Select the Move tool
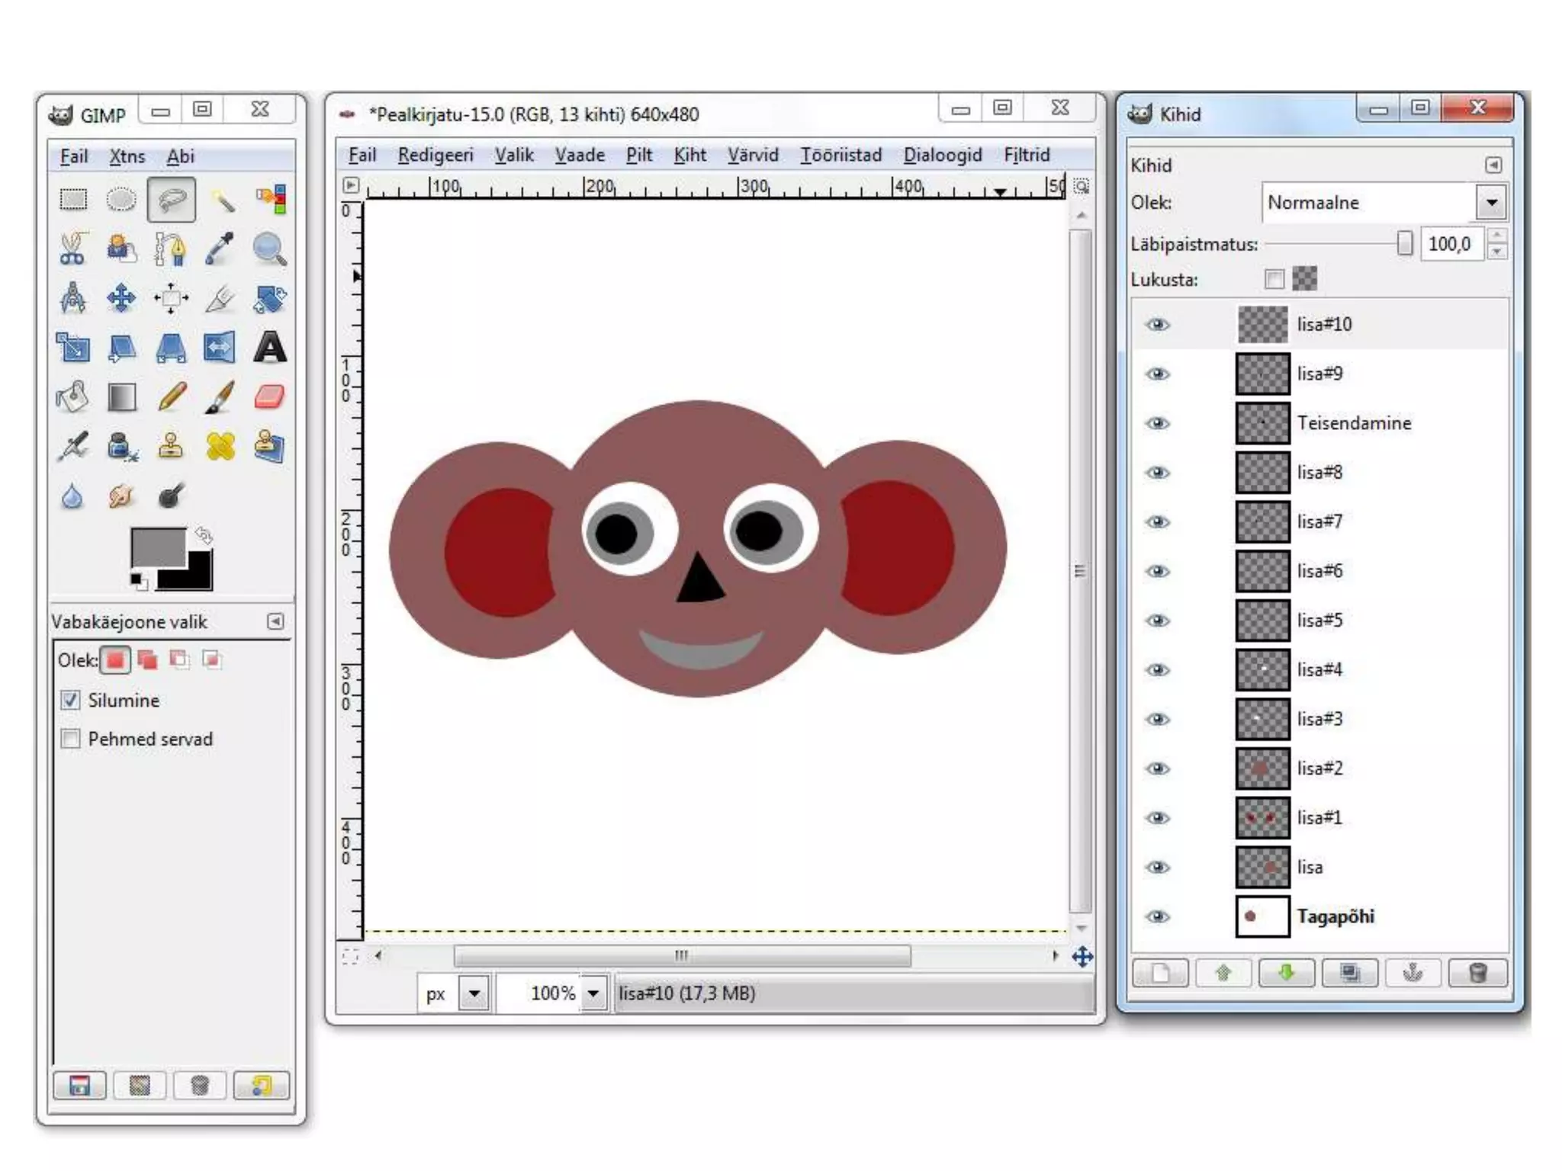Viewport: 1562px width, 1171px height. (122, 299)
